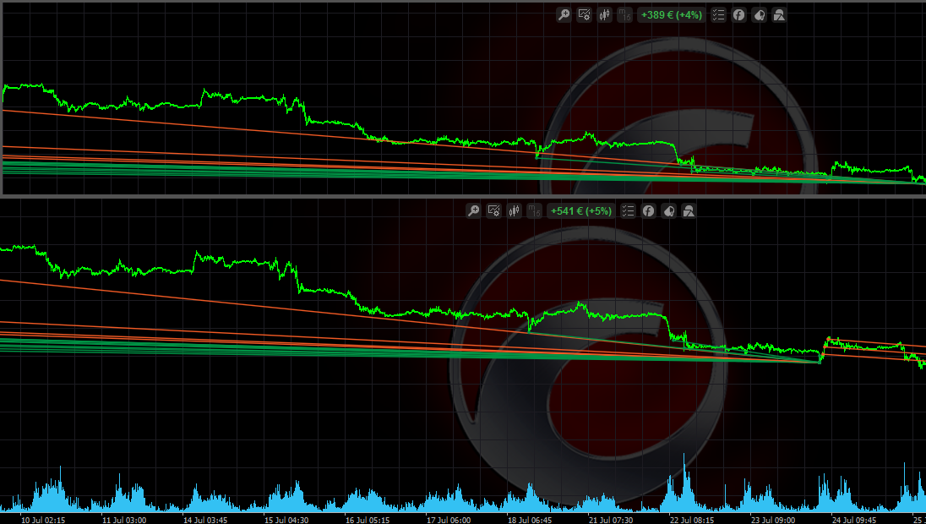Click the 18 Jul 06:45 time axis label
The height and width of the screenshot is (524, 926).
pos(530,519)
